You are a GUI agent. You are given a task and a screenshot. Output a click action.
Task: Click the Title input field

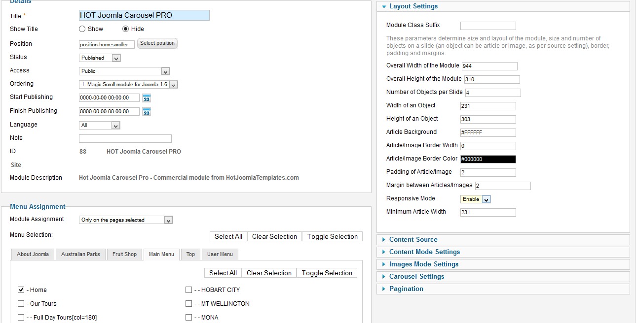coord(144,15)
